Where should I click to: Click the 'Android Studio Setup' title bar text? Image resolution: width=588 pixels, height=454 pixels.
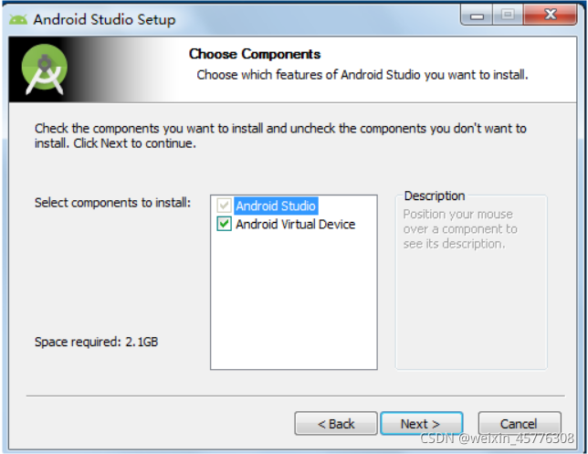[x=104, y=19]
